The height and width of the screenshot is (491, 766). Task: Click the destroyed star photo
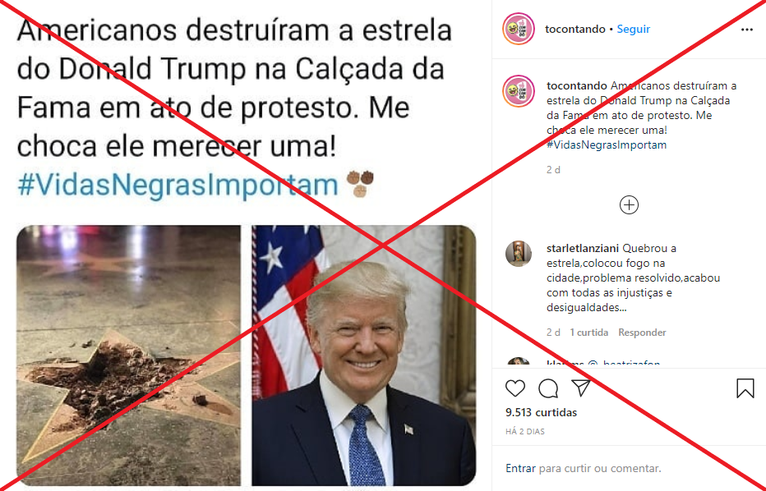point(128,356)
